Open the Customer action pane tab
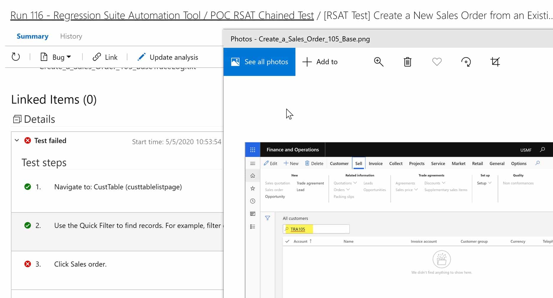Viewport: 553px width, 298px height. click(x=339, y=163)
